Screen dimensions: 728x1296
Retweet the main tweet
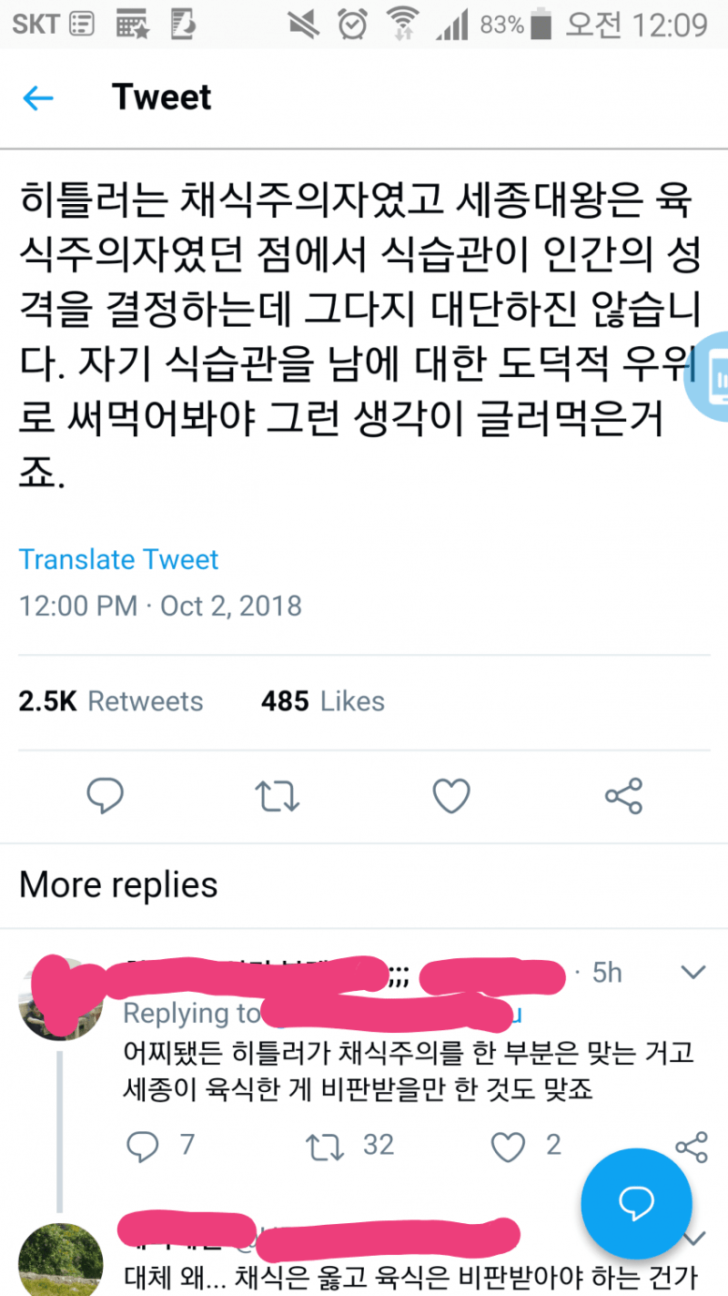click(x=278, y=796)
